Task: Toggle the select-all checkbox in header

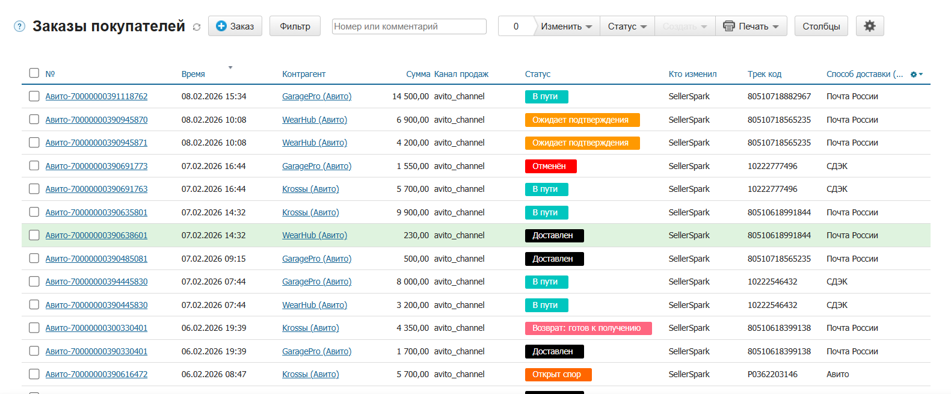Action: (34, 73)
